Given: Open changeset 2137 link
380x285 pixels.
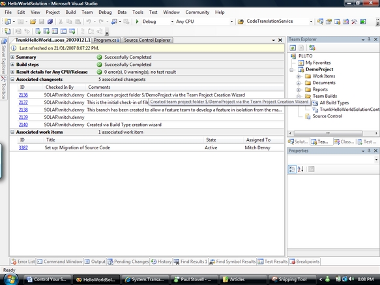Looking at the screenshot, I should click(23, 102).
